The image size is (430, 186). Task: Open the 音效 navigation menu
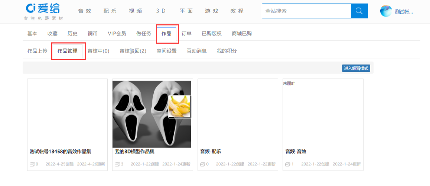click(85, 11)
